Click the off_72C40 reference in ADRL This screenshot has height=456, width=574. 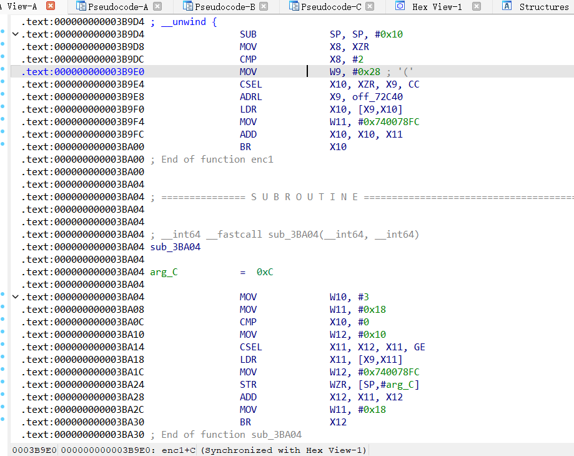(x=377, y=97)
